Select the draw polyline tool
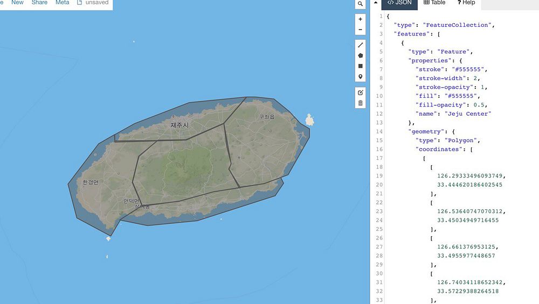Viewport: 539px width, 304px height. click(360, 45)
